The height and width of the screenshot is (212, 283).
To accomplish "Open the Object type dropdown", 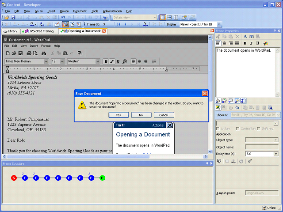I will 276,140.
